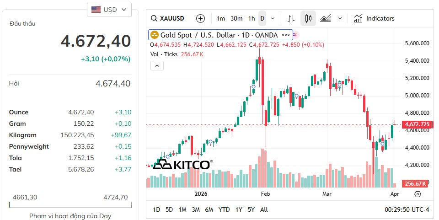439x220 pixels.
Task: Collapse the chart legend with the chevron
Action: pos(156,66)
